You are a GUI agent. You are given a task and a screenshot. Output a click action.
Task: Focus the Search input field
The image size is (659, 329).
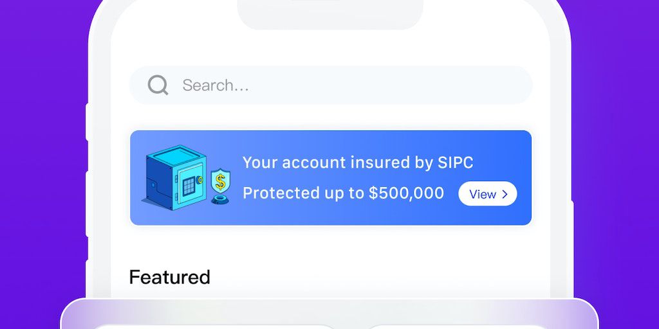(x=354, y=85)
